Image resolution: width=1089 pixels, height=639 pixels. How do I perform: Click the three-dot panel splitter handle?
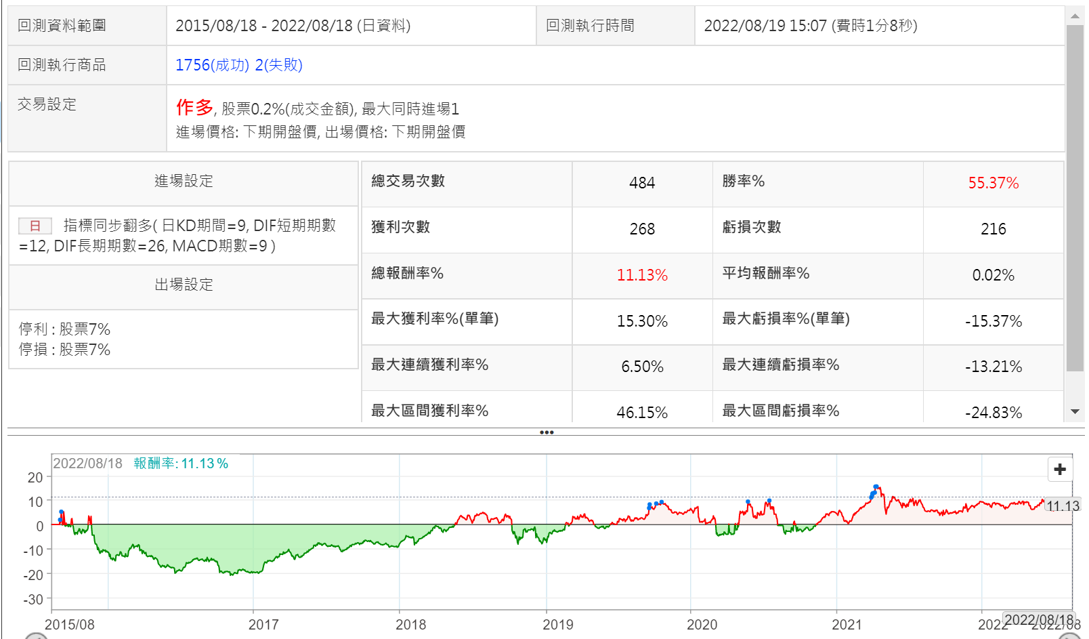tap(546, 432)
